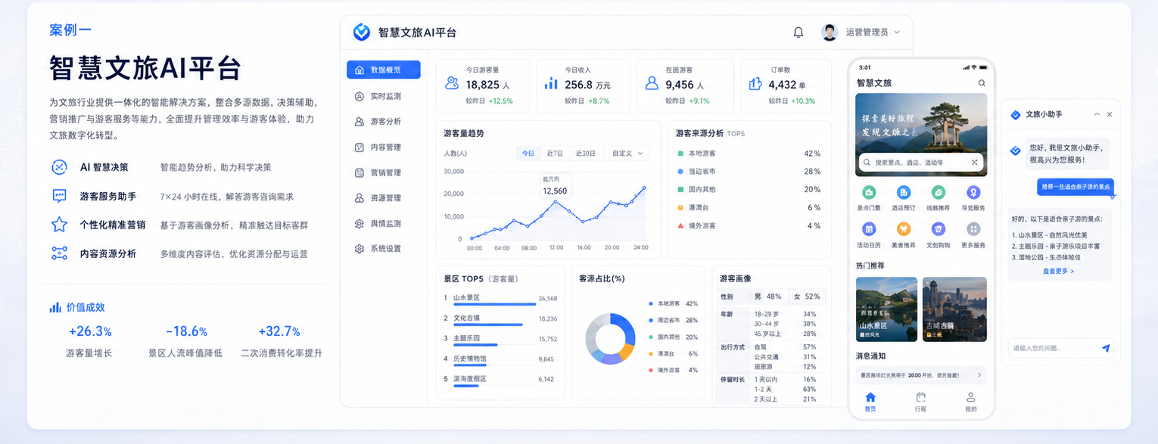Tap the 我的 bottom tab
Screen dimensions: 1158x444
point(970,402)
